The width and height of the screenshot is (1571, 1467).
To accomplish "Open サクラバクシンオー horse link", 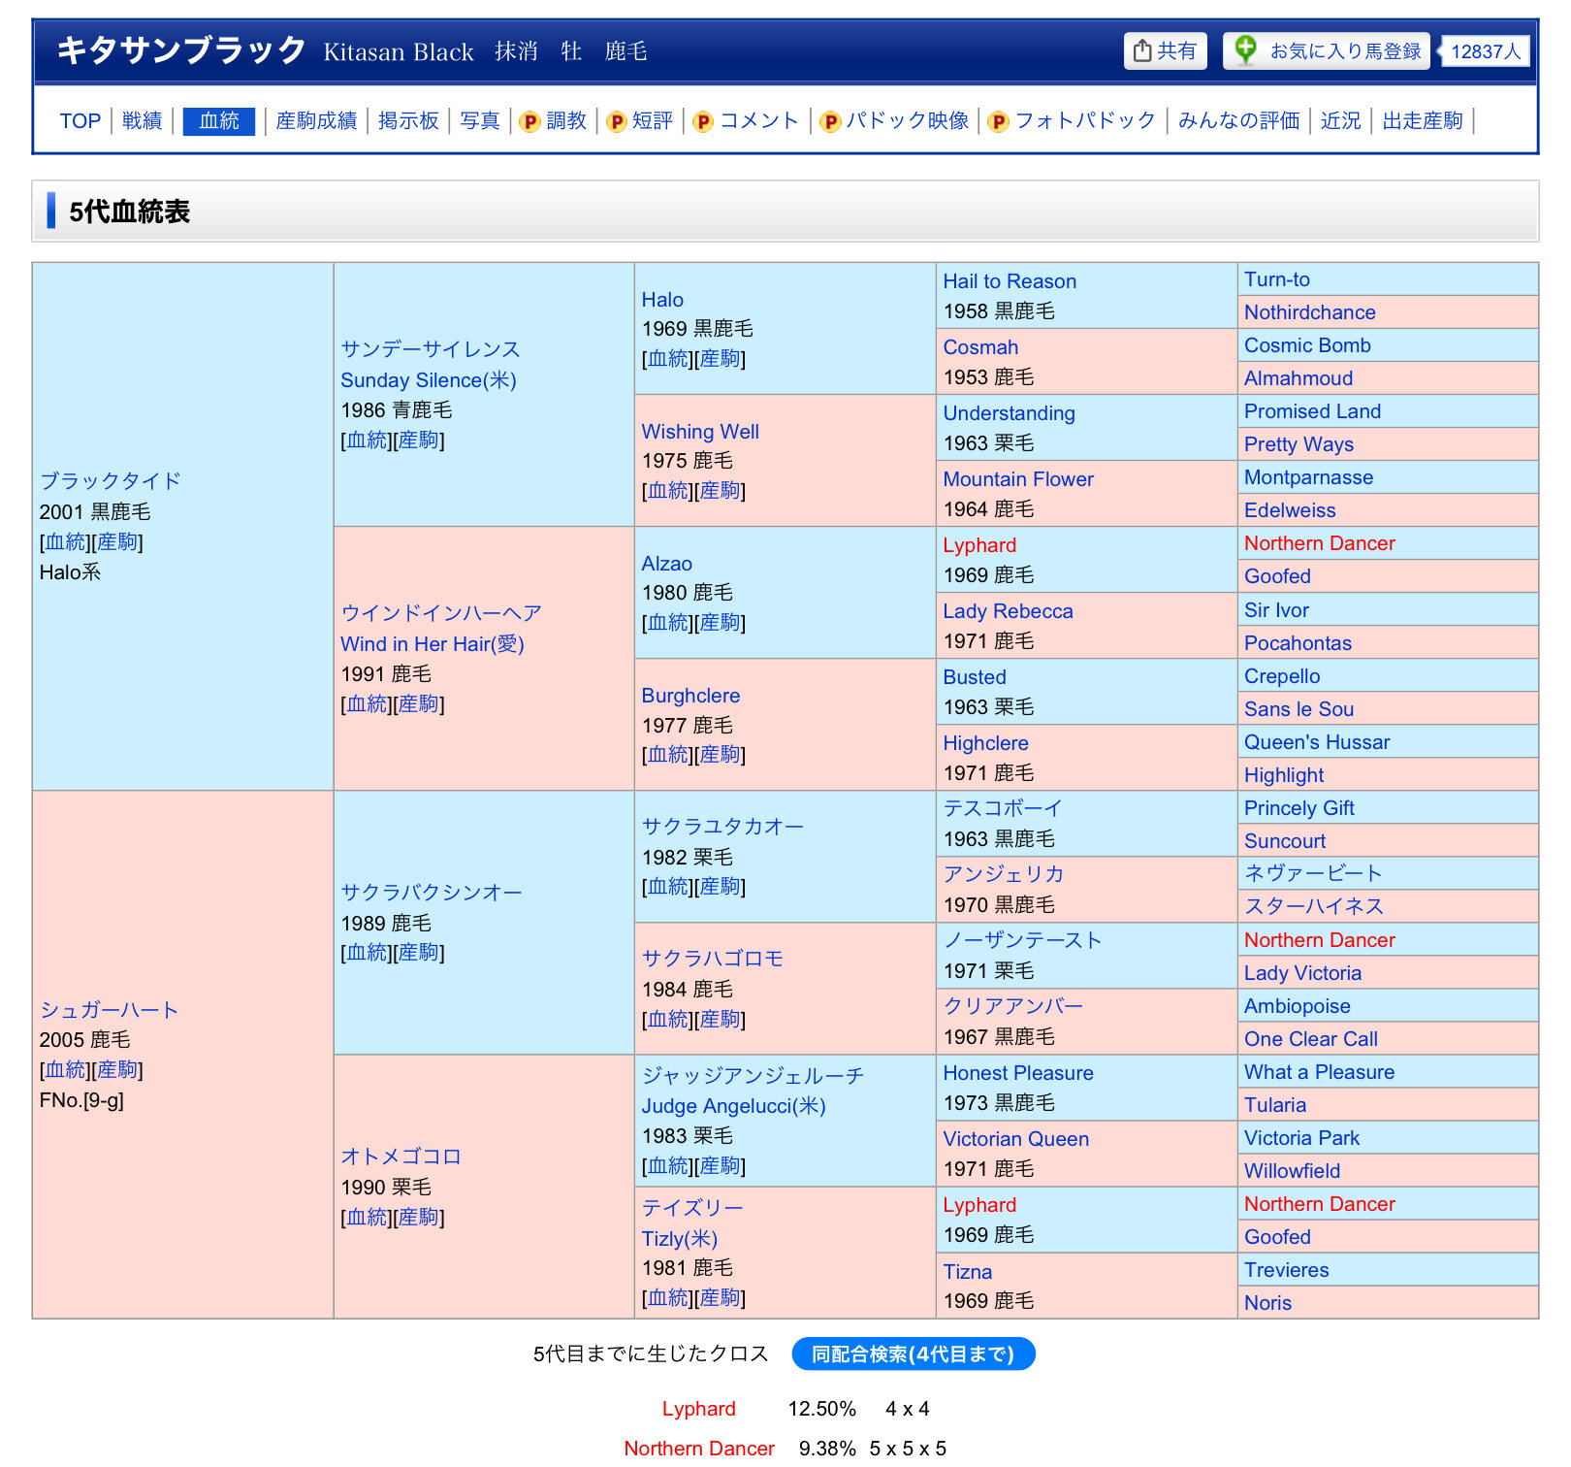I will click(432, 893).
